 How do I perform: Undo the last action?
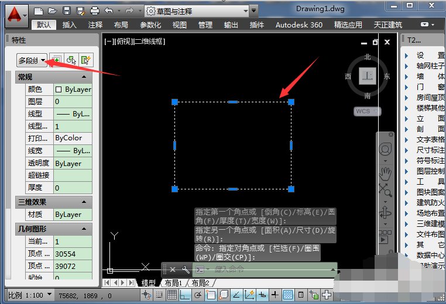pos(109,11)
